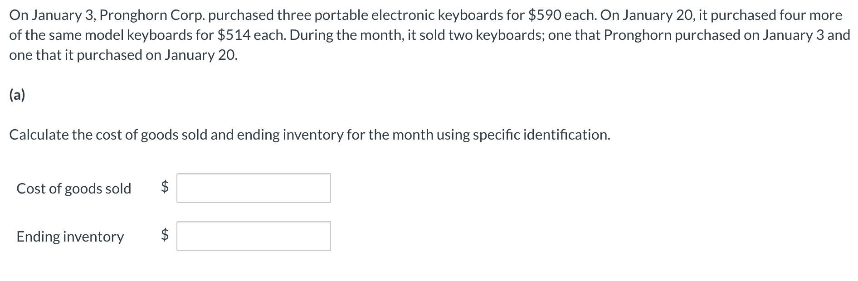The width and height of the screenshot is (858, 281).
Task: Select the Cost of goods sold label
Action: tap(73, 188)
